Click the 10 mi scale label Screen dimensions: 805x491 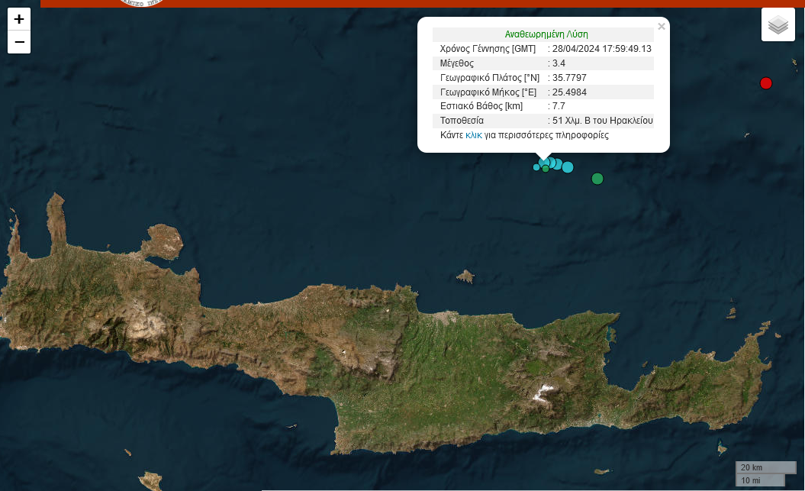752,480
